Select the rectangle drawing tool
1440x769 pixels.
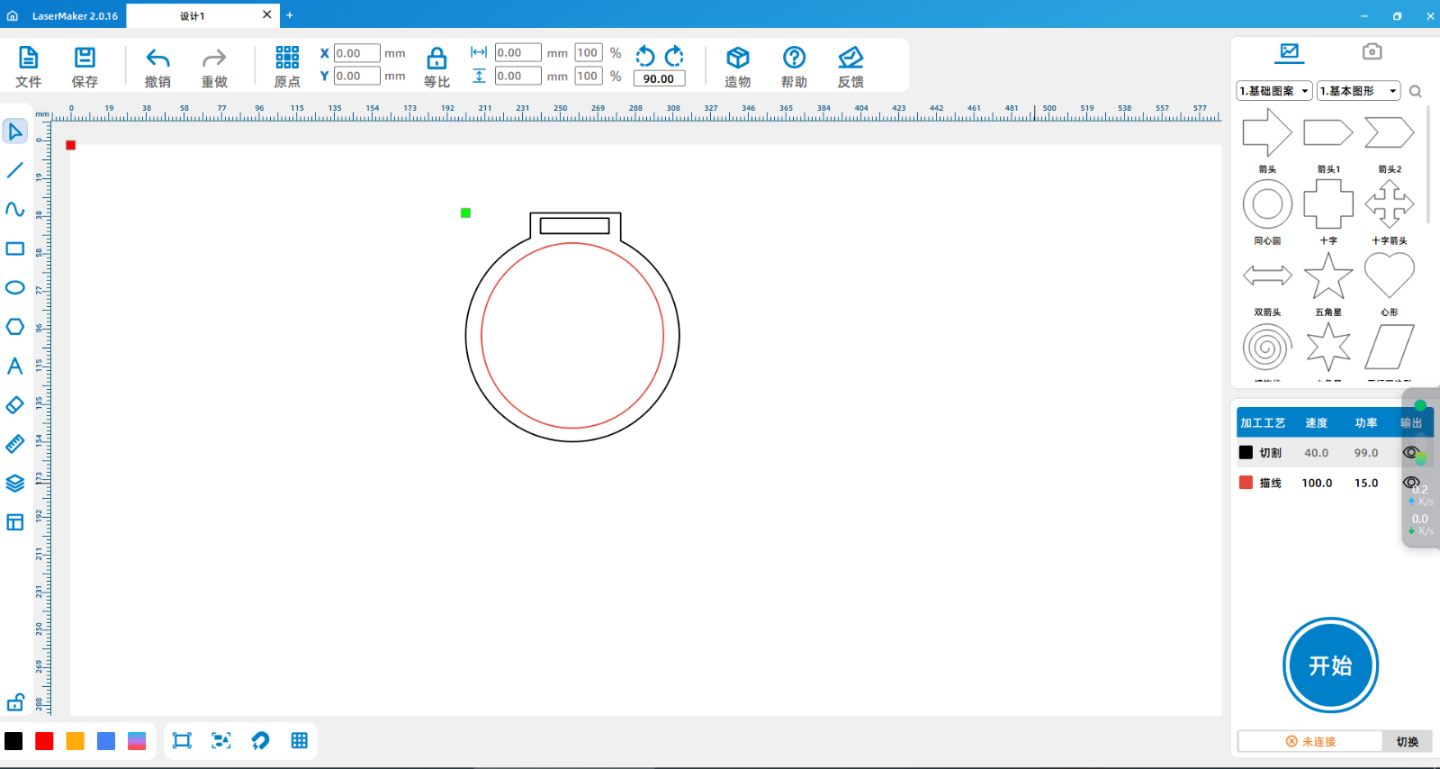point(15,249)
